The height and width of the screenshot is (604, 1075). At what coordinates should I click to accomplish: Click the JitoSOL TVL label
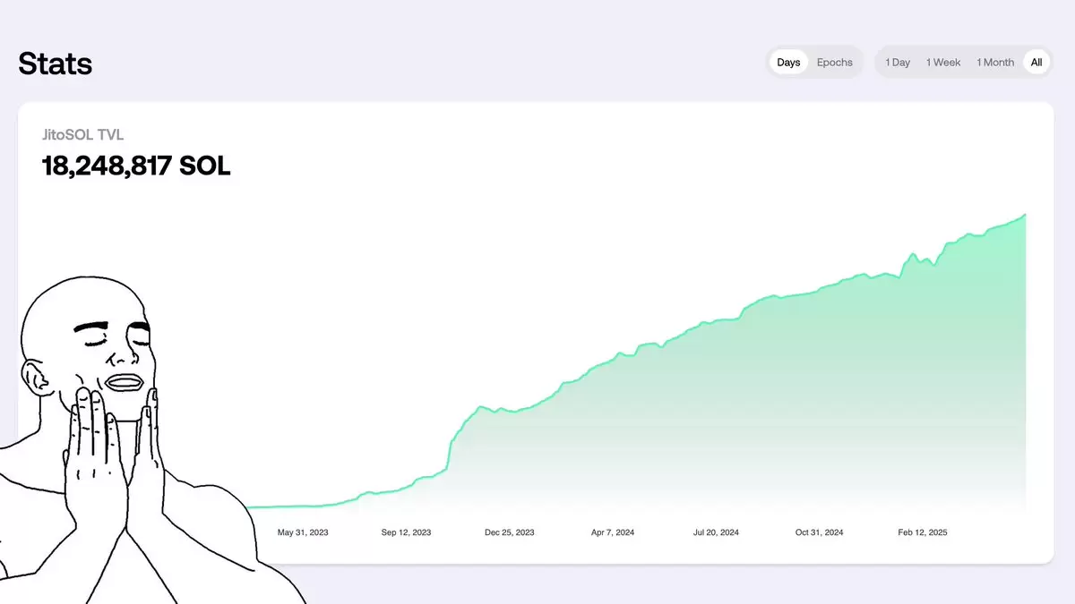pos(83,135)
